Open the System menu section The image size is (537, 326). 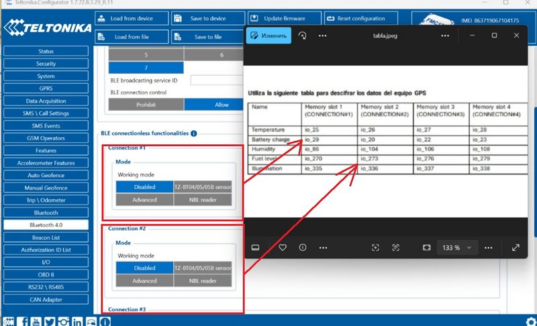click(x=46, y=76)
